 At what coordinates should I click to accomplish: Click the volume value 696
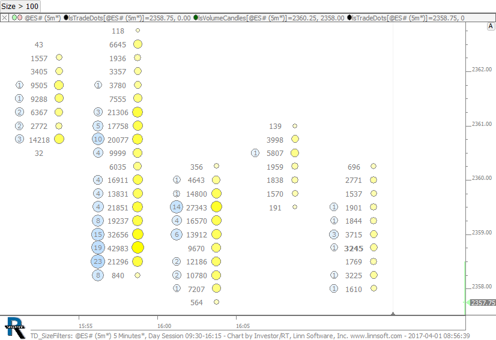coord(354,167)
